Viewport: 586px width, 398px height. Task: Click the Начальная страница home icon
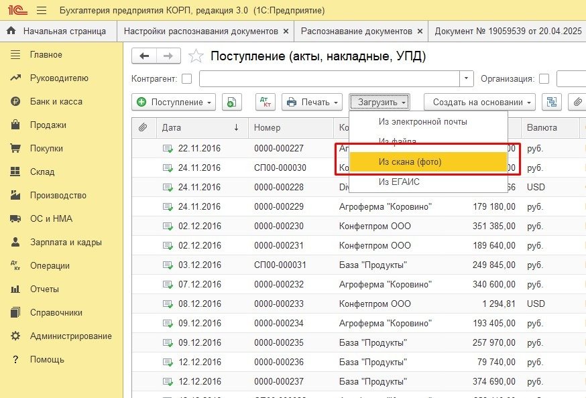(x=11, y=31)
